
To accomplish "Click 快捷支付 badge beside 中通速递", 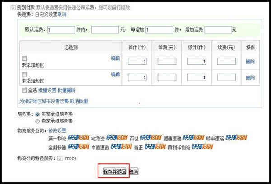I will pos(121,146).
